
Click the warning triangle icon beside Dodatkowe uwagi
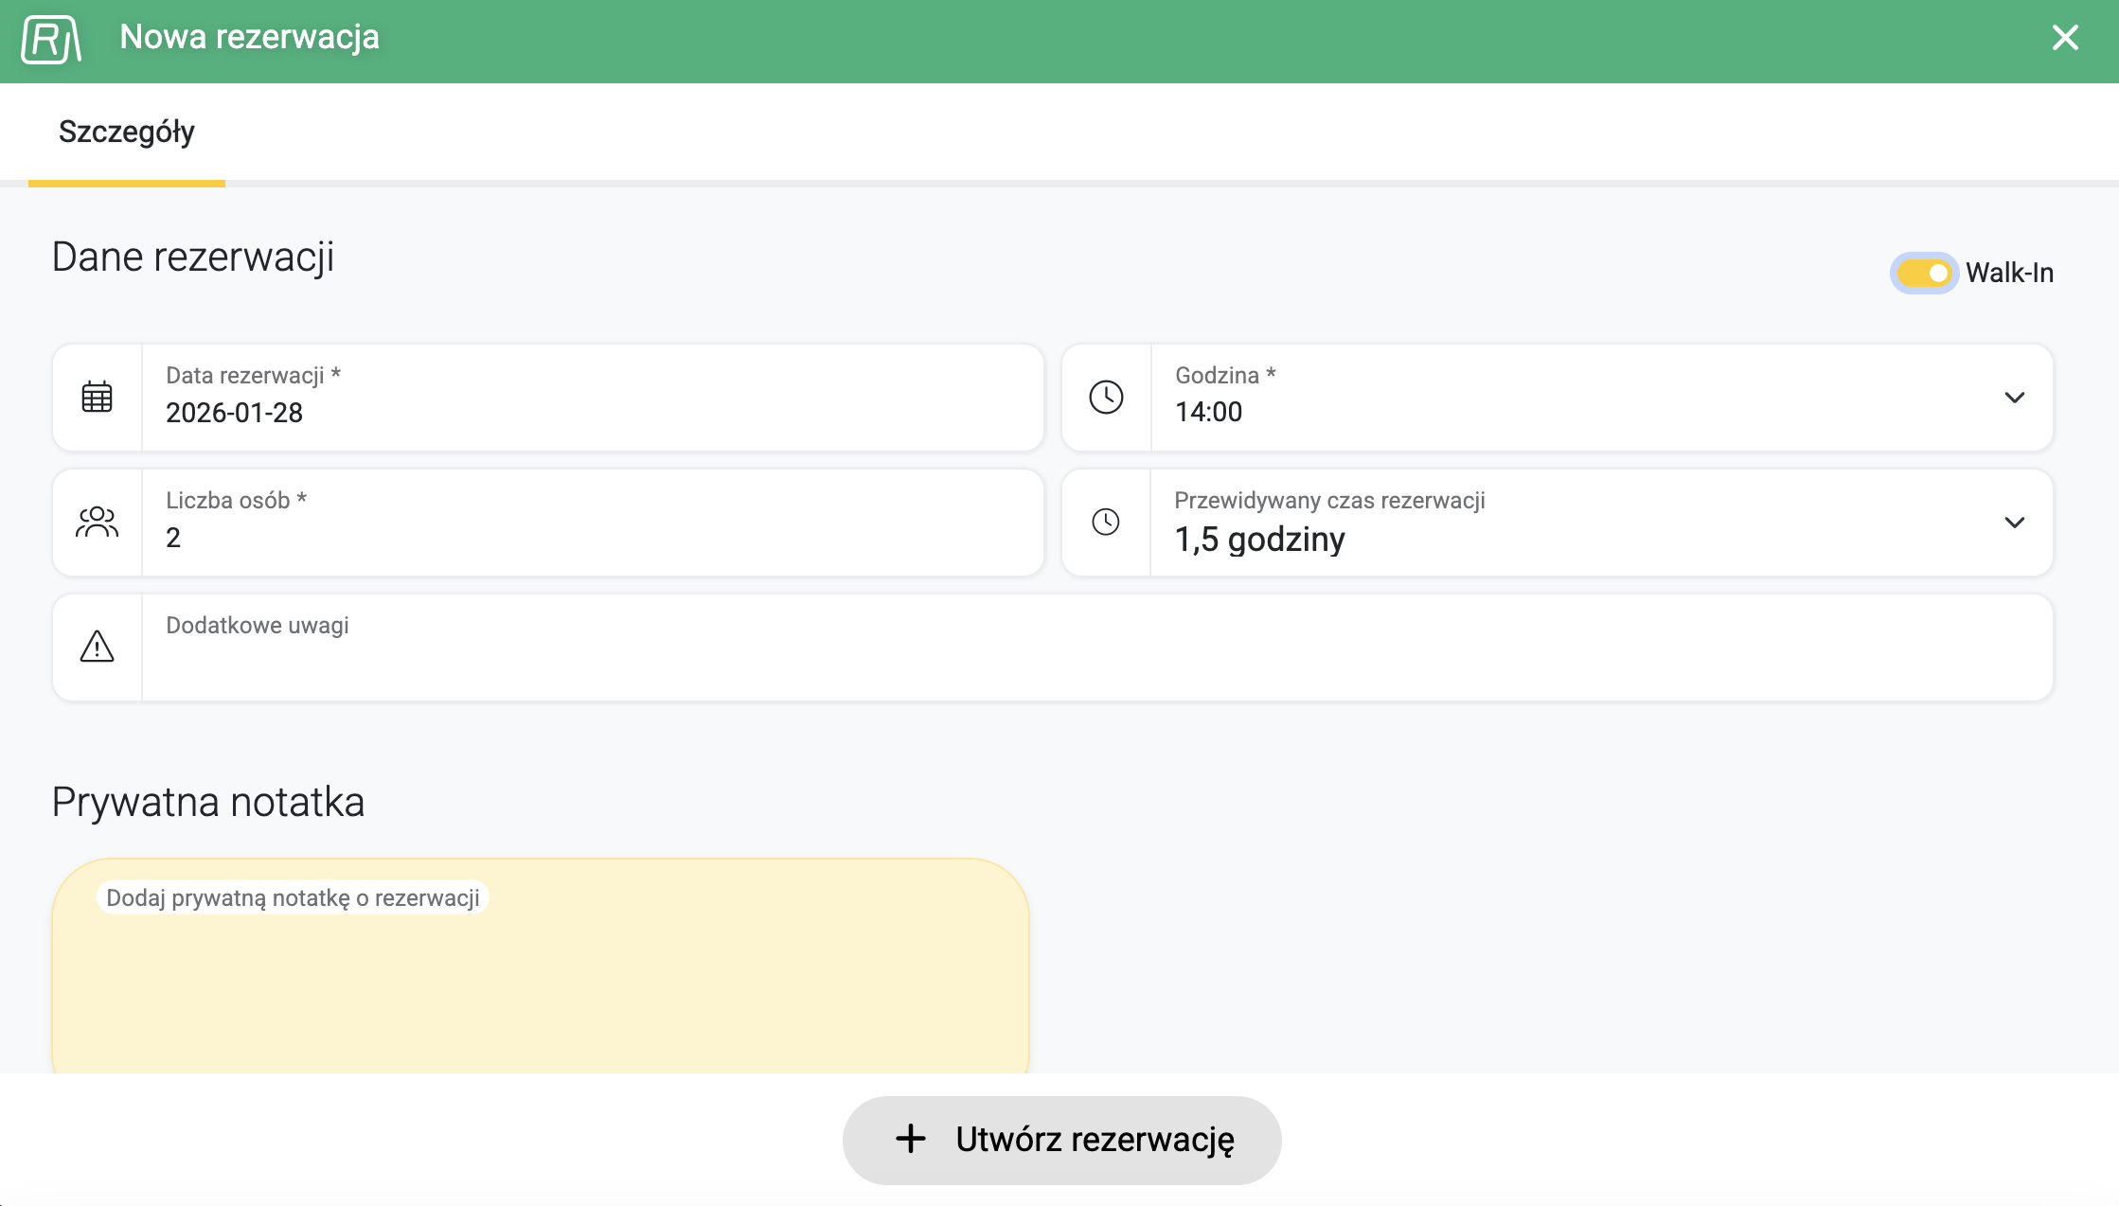[97, 647]
